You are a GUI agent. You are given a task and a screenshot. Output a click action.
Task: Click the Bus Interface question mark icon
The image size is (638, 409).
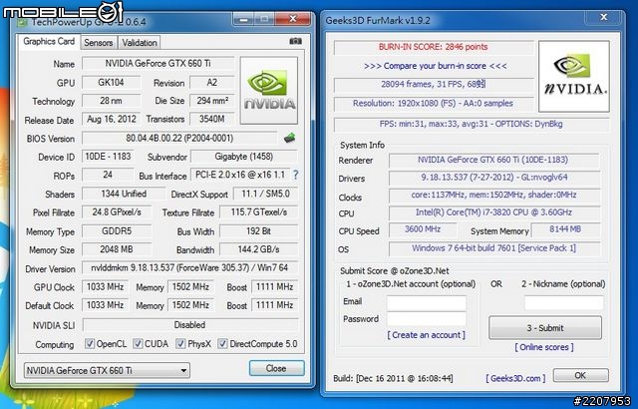pos(296,175)
